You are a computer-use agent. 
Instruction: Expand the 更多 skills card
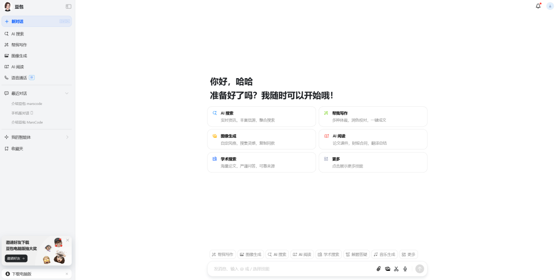click(373, 162)
